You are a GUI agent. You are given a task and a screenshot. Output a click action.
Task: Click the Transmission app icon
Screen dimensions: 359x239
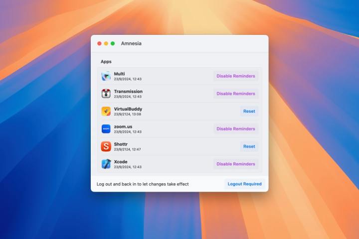106,94
